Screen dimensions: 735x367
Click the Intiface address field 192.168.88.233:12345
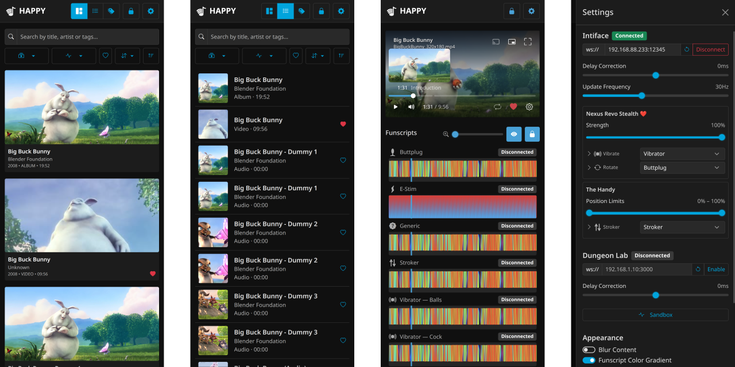click(642, 49)
